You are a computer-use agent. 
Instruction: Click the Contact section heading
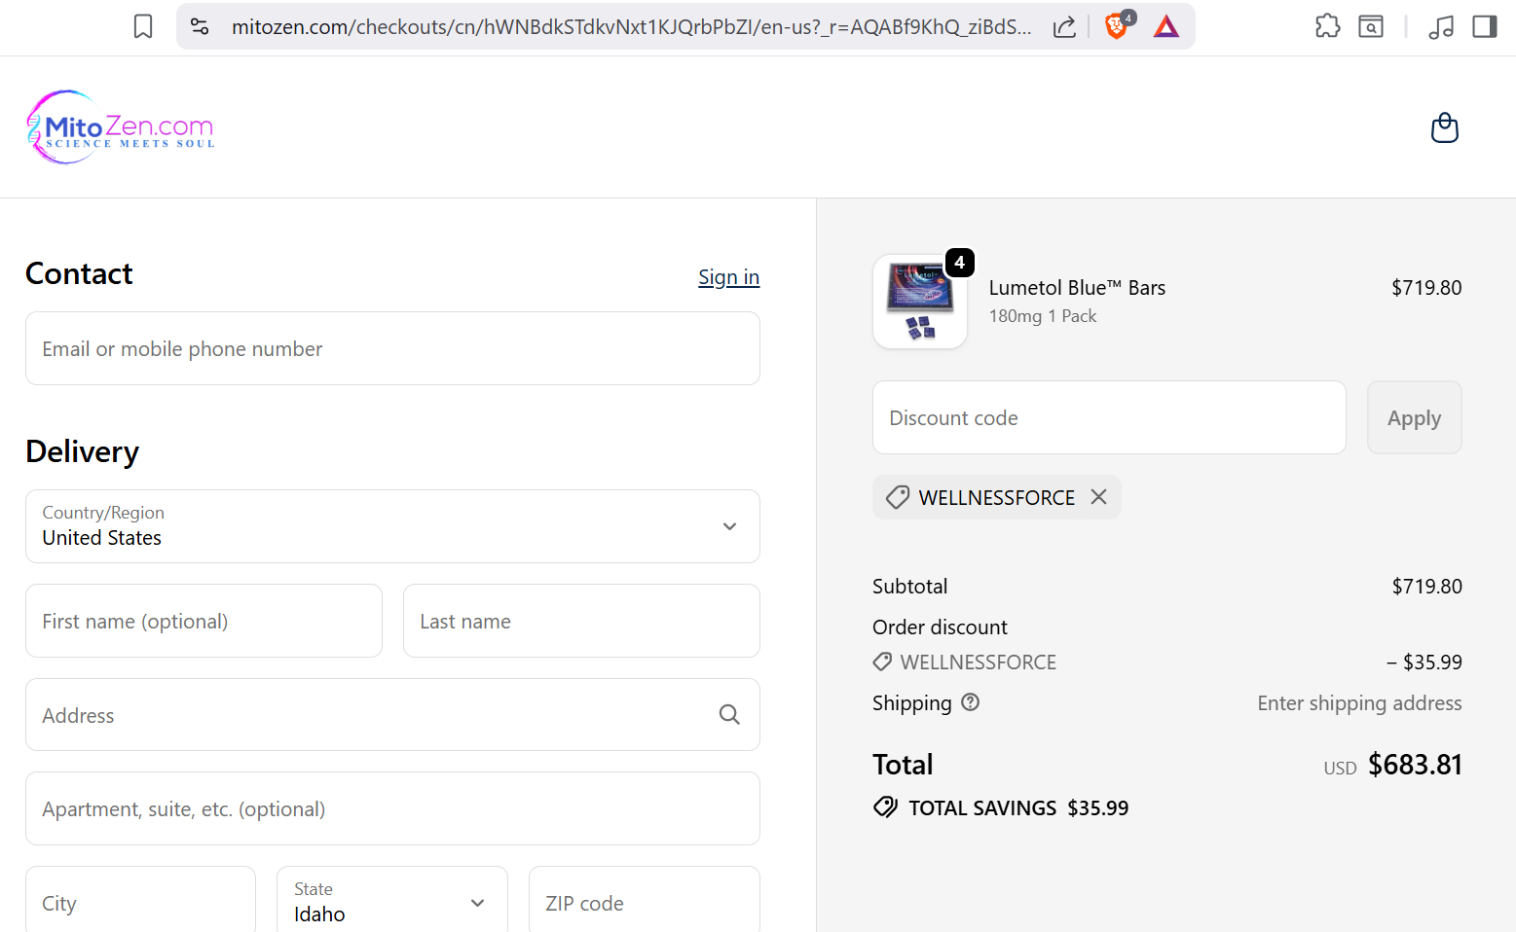click(x=79, y=273)
